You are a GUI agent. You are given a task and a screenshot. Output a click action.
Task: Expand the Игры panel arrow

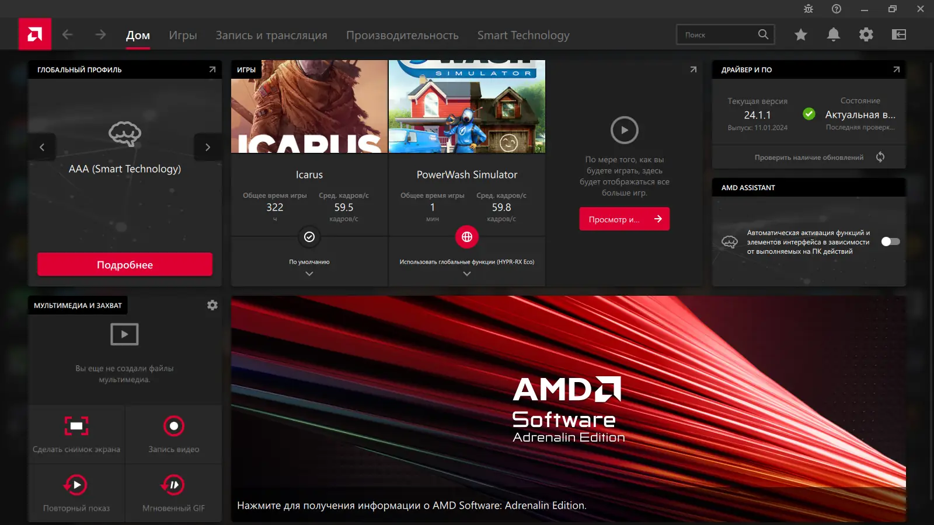coord(693,69)
